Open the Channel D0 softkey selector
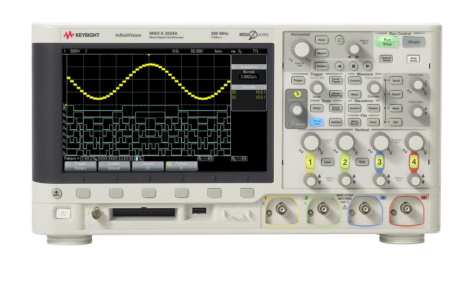The height and width of the screenshot is (281, 460). click(x=147, y=166)
